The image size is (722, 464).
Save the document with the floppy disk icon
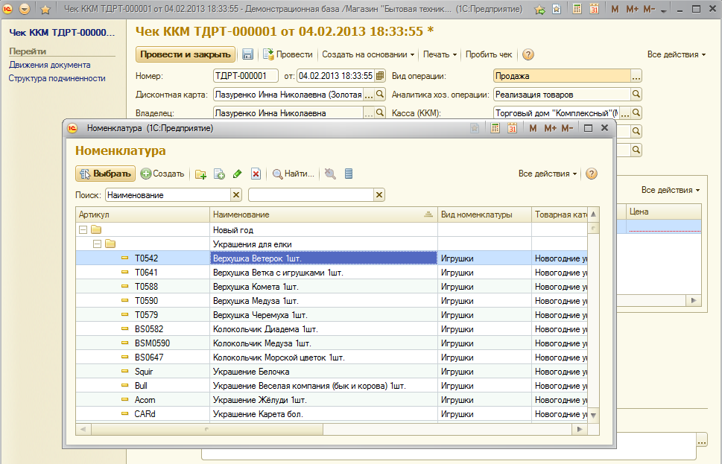[247, 54]
